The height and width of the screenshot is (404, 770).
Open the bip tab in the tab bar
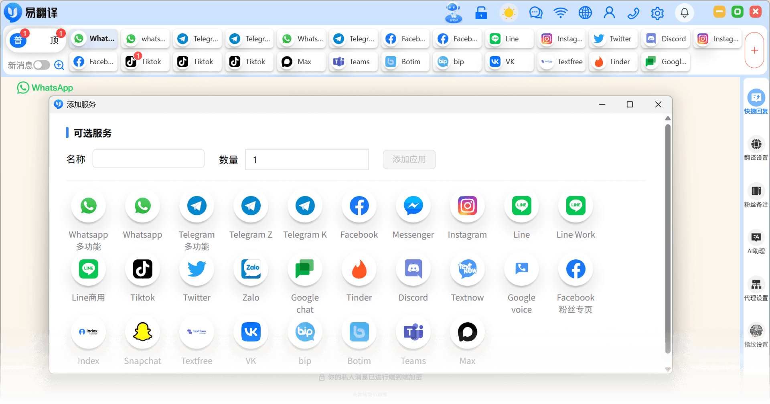click(457, 62)
